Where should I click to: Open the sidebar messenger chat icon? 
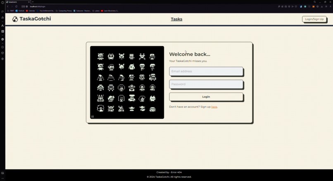(2, 39)
